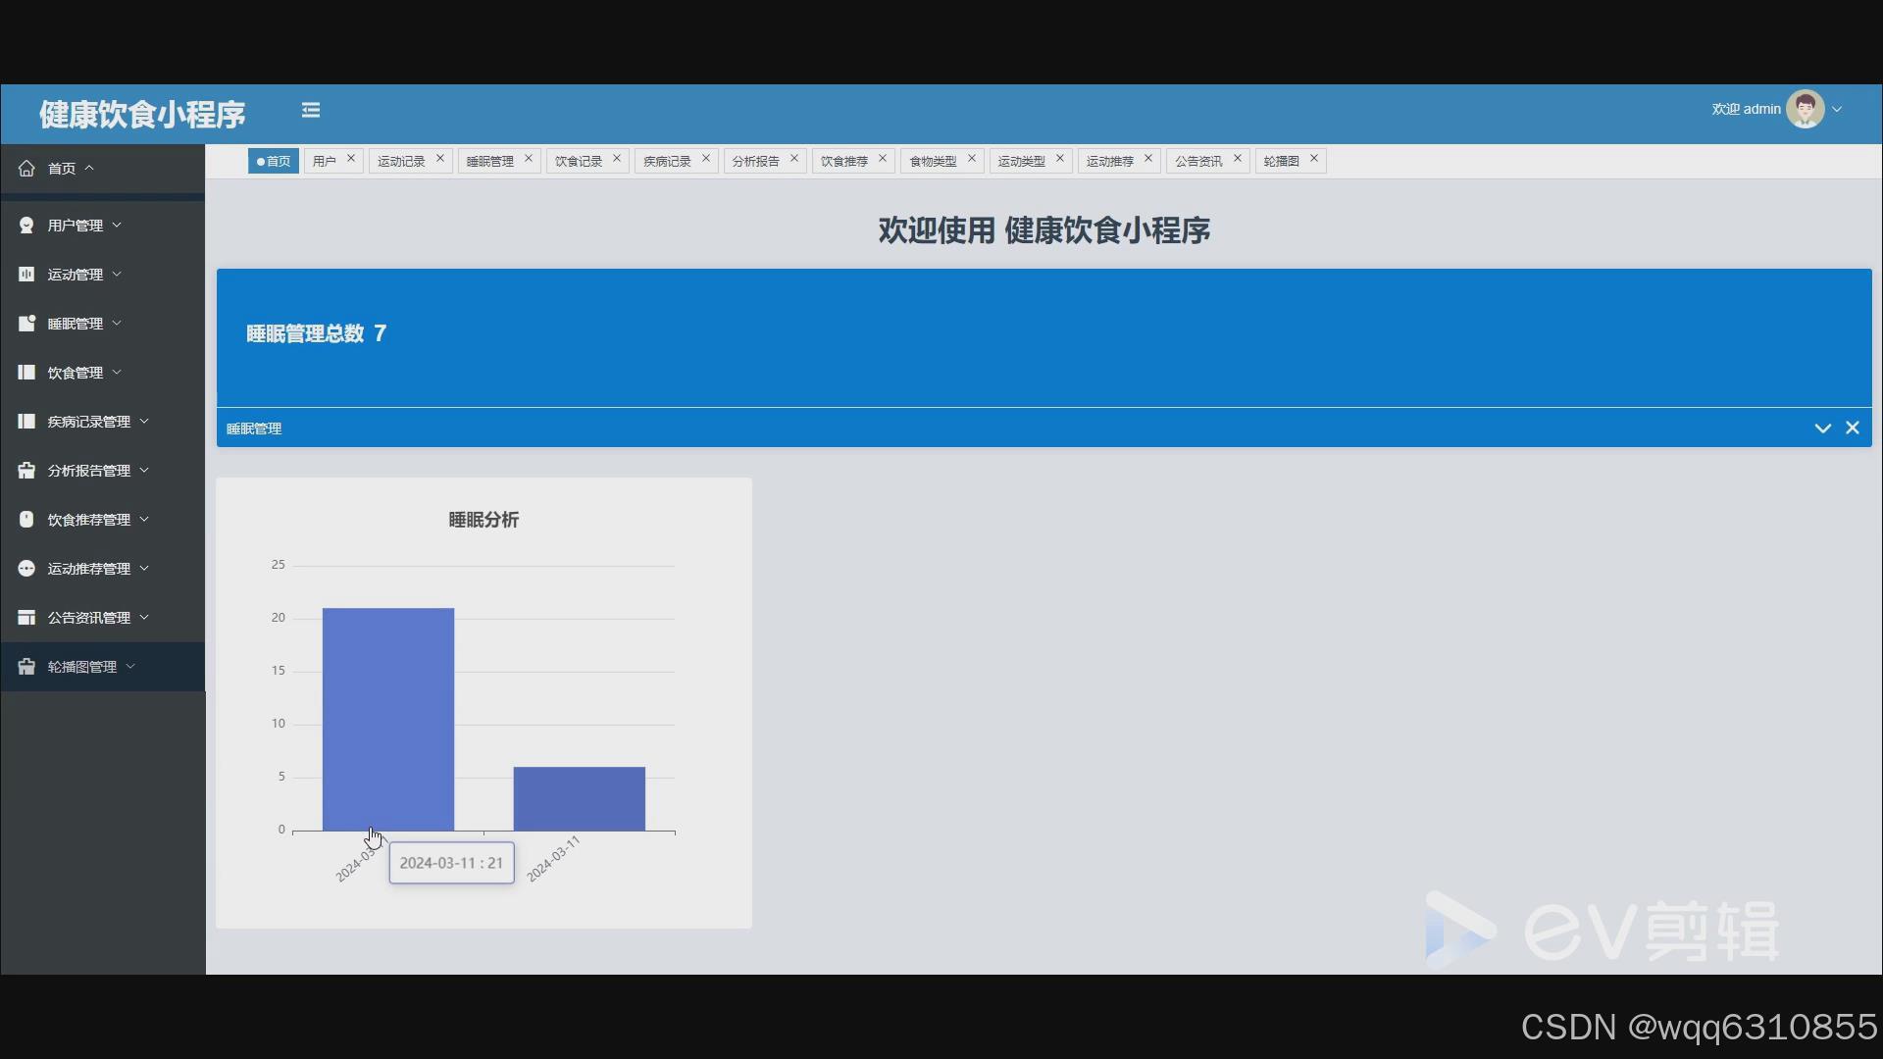Toggle the sidebar collapse hamburger icon
Screen dimensions: 1883x1059
click(x=311, y=110)
